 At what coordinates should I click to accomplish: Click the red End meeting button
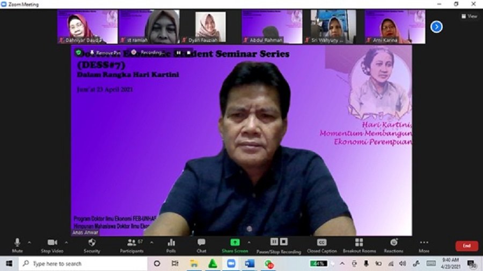(x=467, y=246)
